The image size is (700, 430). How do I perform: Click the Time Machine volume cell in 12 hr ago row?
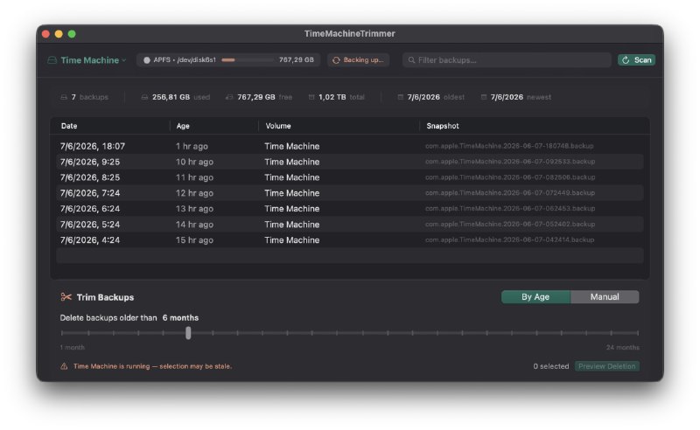pyautogui.click(x=292, y=193)
